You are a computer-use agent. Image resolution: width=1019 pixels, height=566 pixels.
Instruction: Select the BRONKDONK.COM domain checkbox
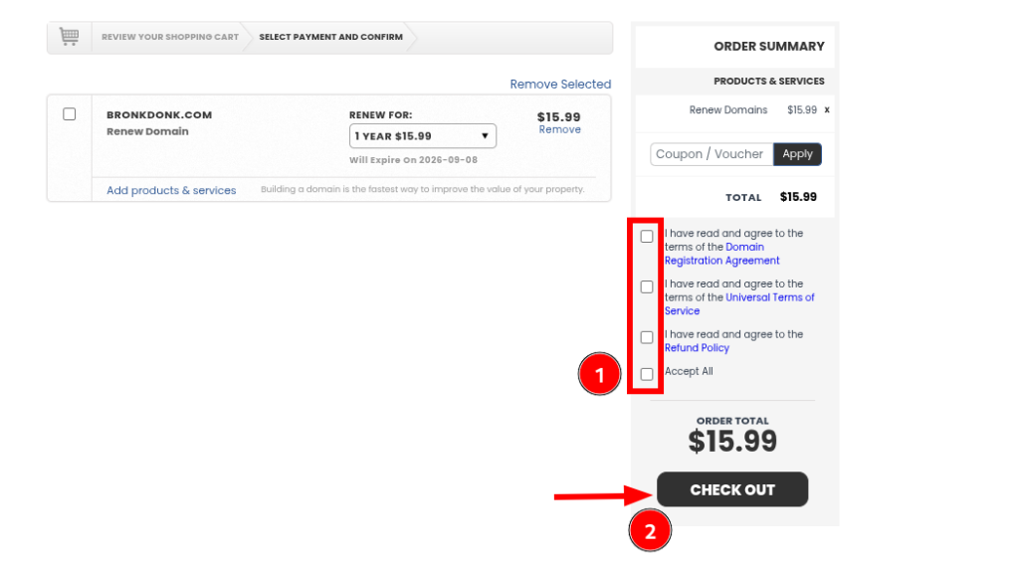(x=70, y=114)
